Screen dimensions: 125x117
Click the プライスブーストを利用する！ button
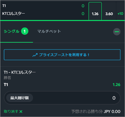tap(62, 55)
